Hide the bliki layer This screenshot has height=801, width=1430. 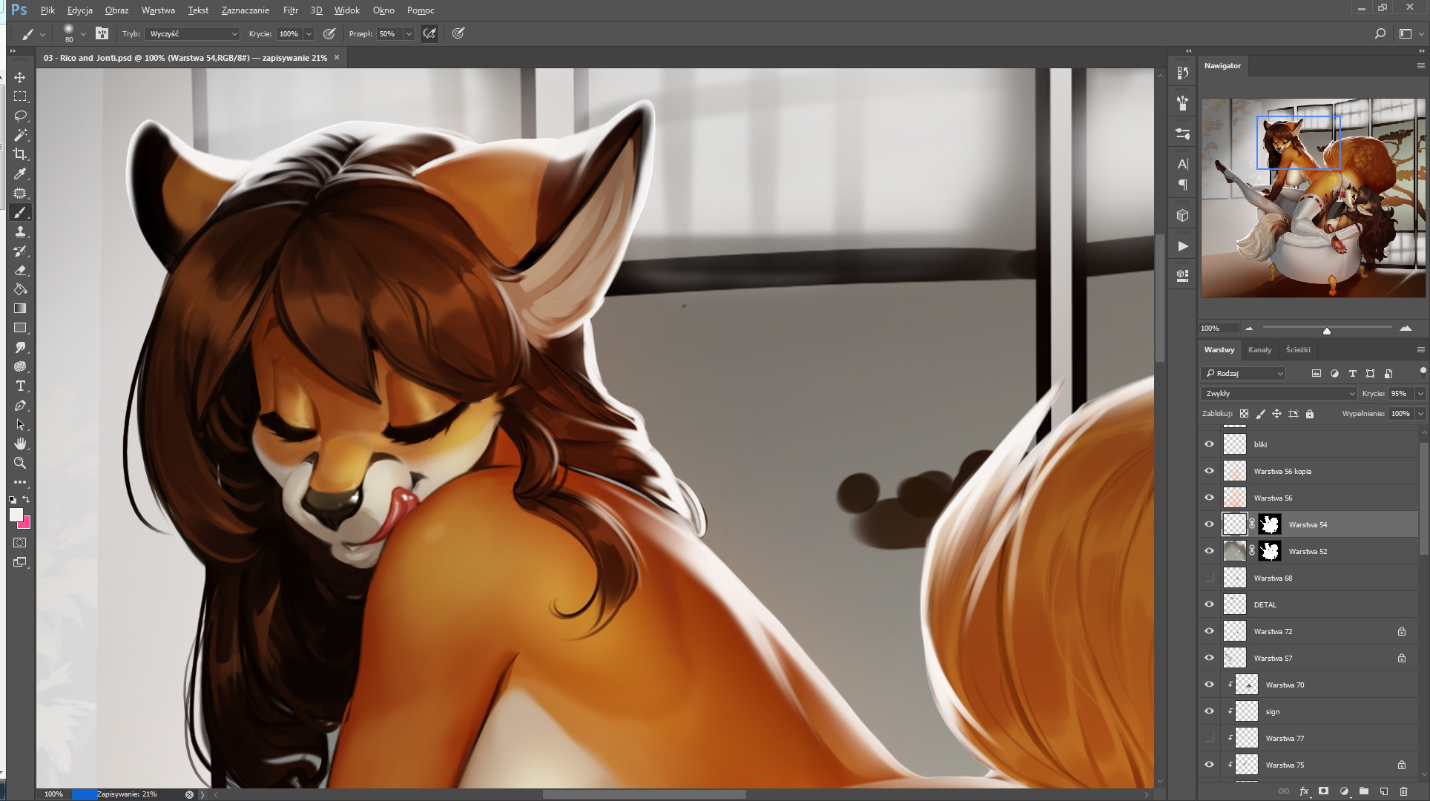tap(1209, 444)
